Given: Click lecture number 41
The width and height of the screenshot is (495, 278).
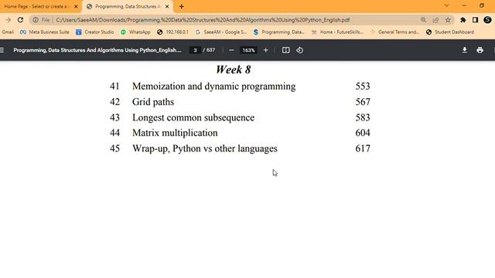Looking at the screenshot, I should (x=114, y=86).
